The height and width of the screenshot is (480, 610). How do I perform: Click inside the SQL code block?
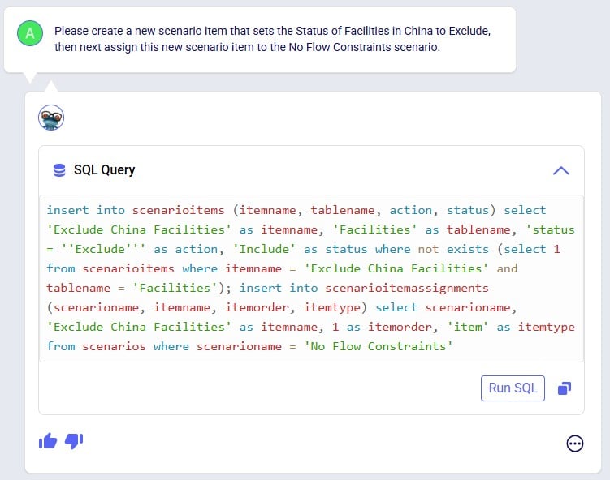pos(311,278)
